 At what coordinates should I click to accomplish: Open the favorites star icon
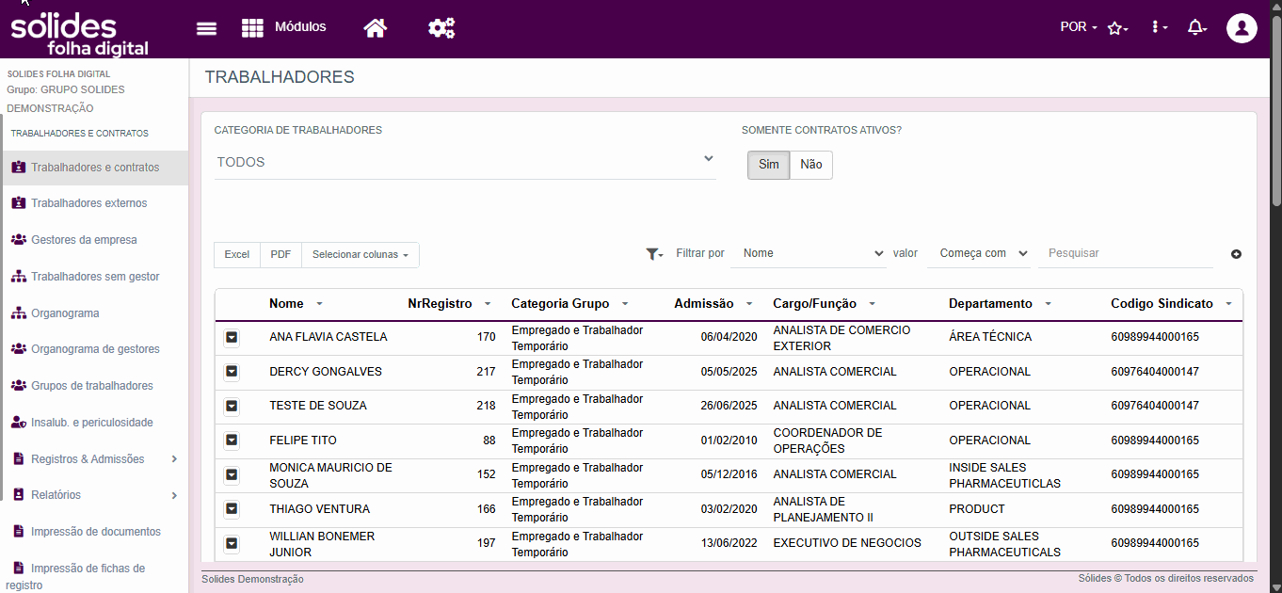point(1117,28)
